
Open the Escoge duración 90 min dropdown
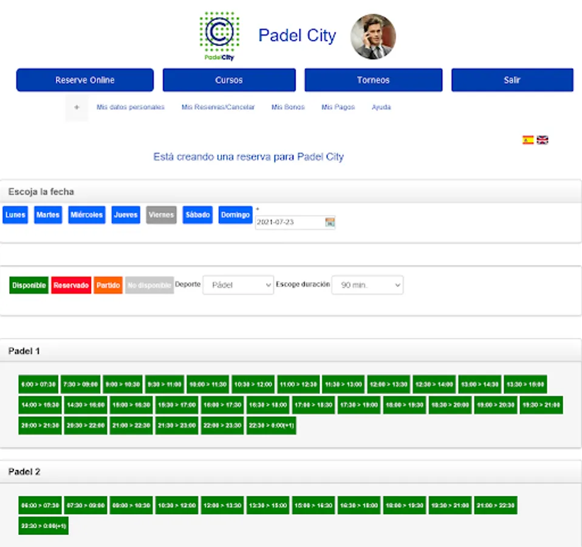point(367,285)
